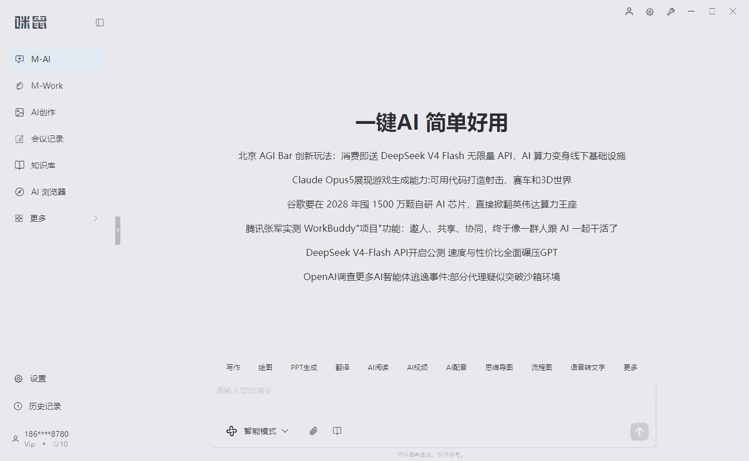This screenshot has width=749, height=461.
Task: Click the 设置 label in the sidebar
Action: point(38,379)
